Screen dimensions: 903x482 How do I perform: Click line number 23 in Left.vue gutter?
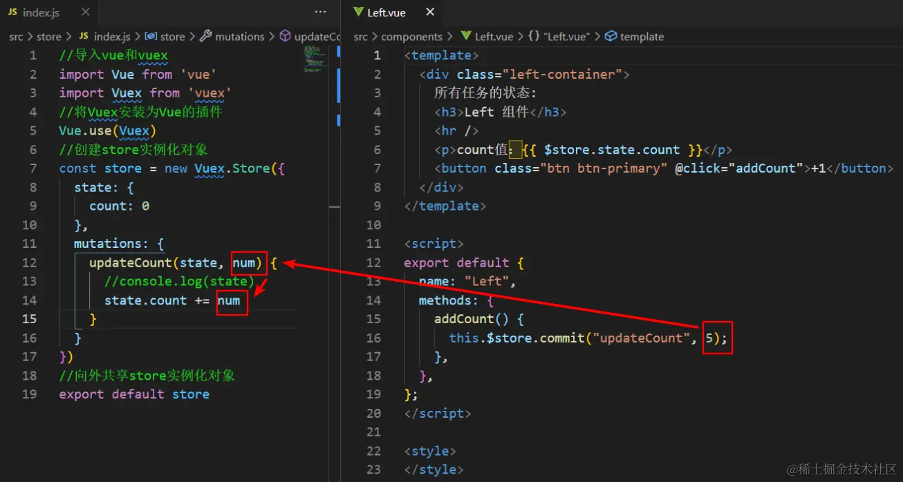[373, 470]
